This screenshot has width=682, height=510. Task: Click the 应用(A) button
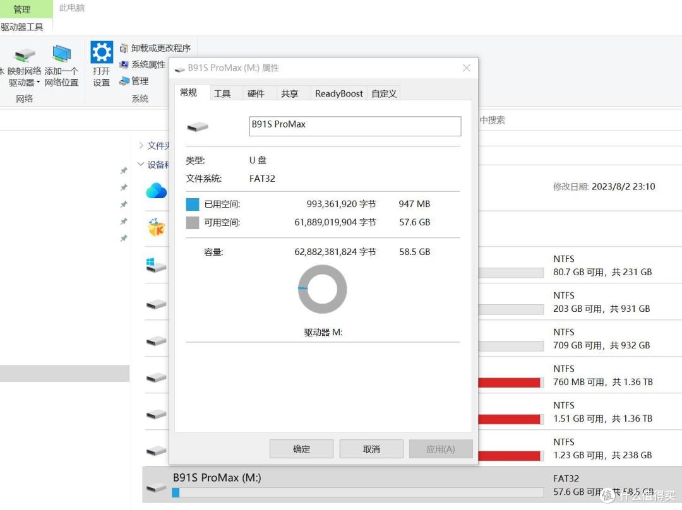pos(441,449)
